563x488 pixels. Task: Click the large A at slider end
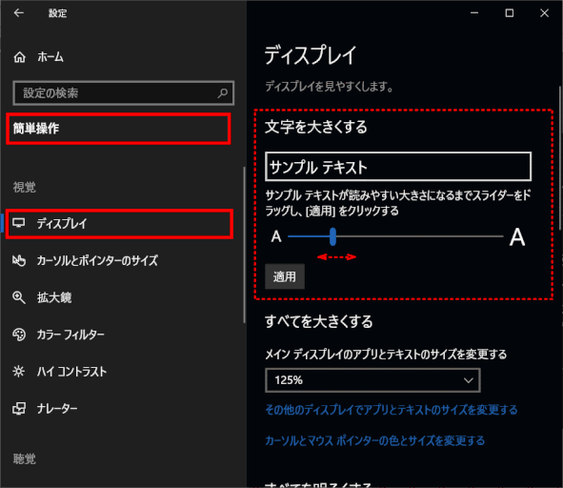pos(517,236)
